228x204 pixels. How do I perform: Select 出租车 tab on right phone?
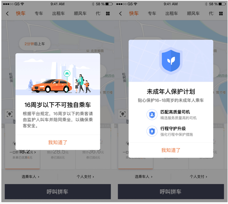172,14
